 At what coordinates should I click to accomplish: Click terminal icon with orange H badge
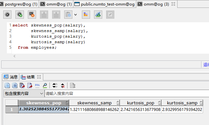click(32, 14)
